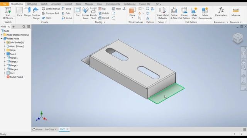Viewport: 247px width, 138px height.
Task: Switch to the Part3.ipt document tab
Action: pyautogui.click(x=49, y=130)
